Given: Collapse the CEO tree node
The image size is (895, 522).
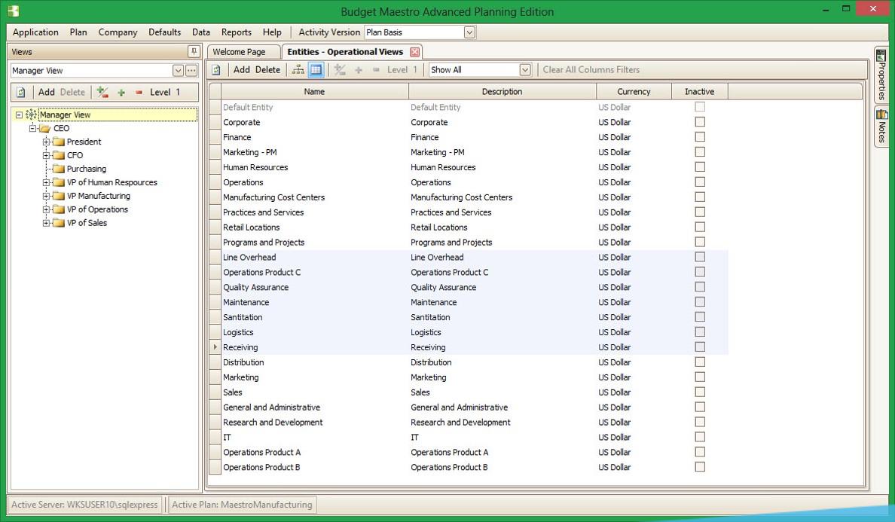Looking at the screenshot, I should tap(32, 128).
